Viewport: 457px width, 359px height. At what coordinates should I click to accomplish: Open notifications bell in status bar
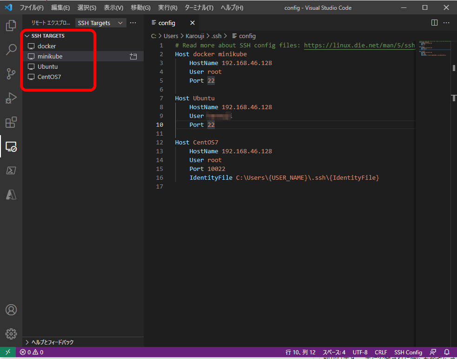click(446, 352)
